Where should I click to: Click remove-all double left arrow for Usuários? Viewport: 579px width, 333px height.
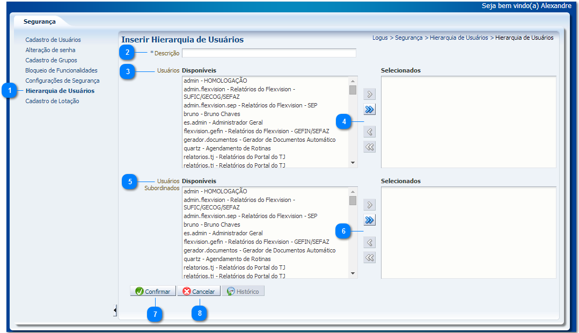(x=369, y=147)
